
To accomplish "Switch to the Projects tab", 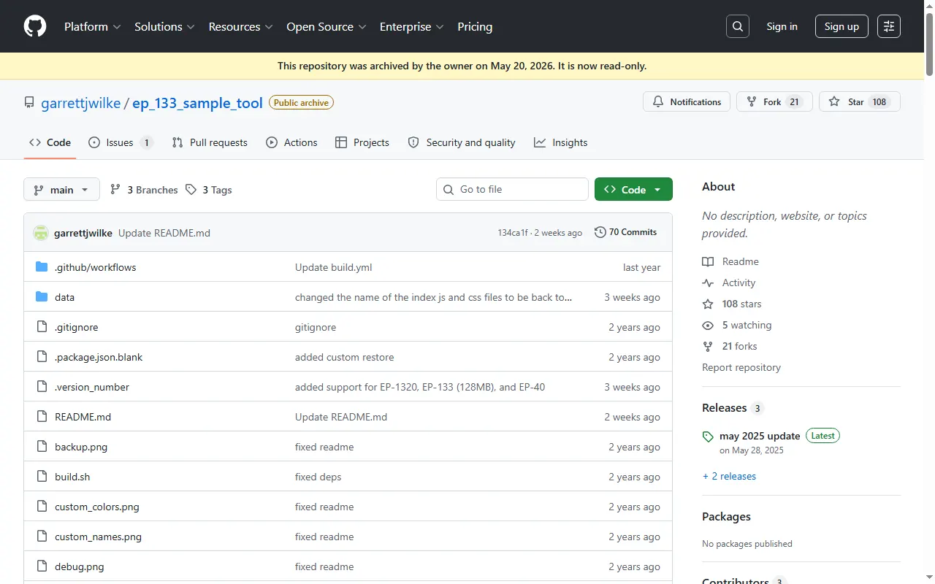I will tap(362, 142).
